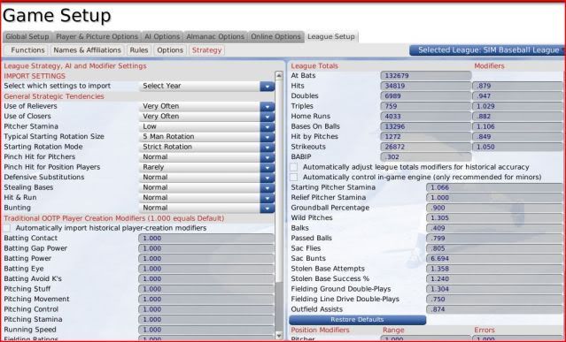This screenshot has height=342, width=566.
Task: Edit the Sac Bunts 6.694 field
Action: coord(495,258)
